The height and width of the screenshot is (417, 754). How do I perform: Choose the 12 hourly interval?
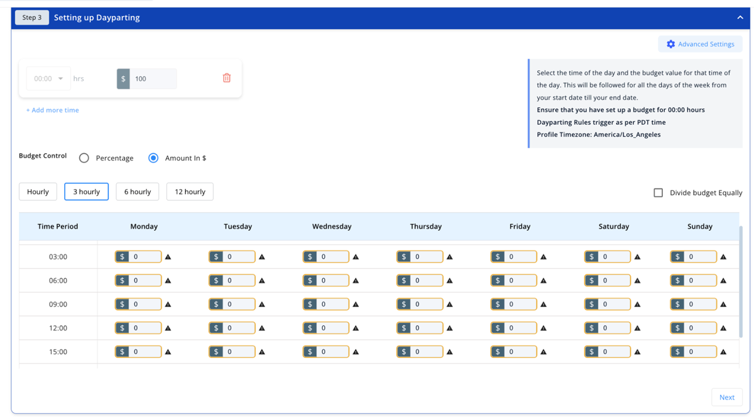tap(190, 192)
